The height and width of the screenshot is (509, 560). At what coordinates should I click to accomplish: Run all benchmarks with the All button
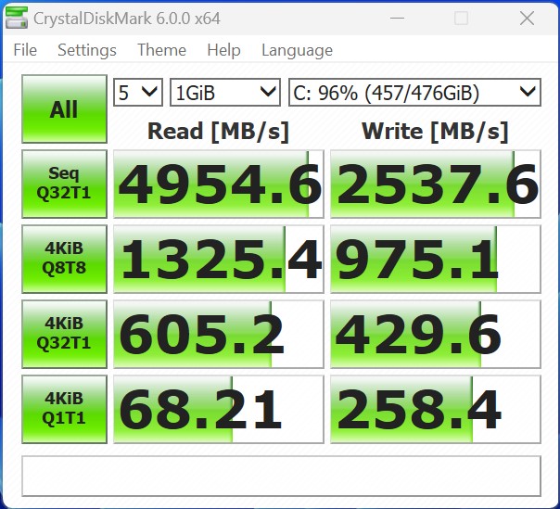click(x=64, y=109)
